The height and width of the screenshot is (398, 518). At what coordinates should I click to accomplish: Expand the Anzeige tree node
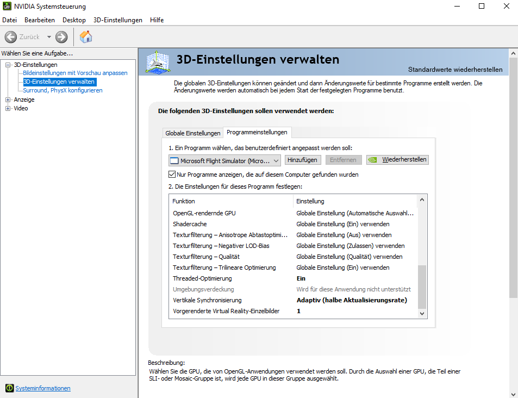coord(8,100)
